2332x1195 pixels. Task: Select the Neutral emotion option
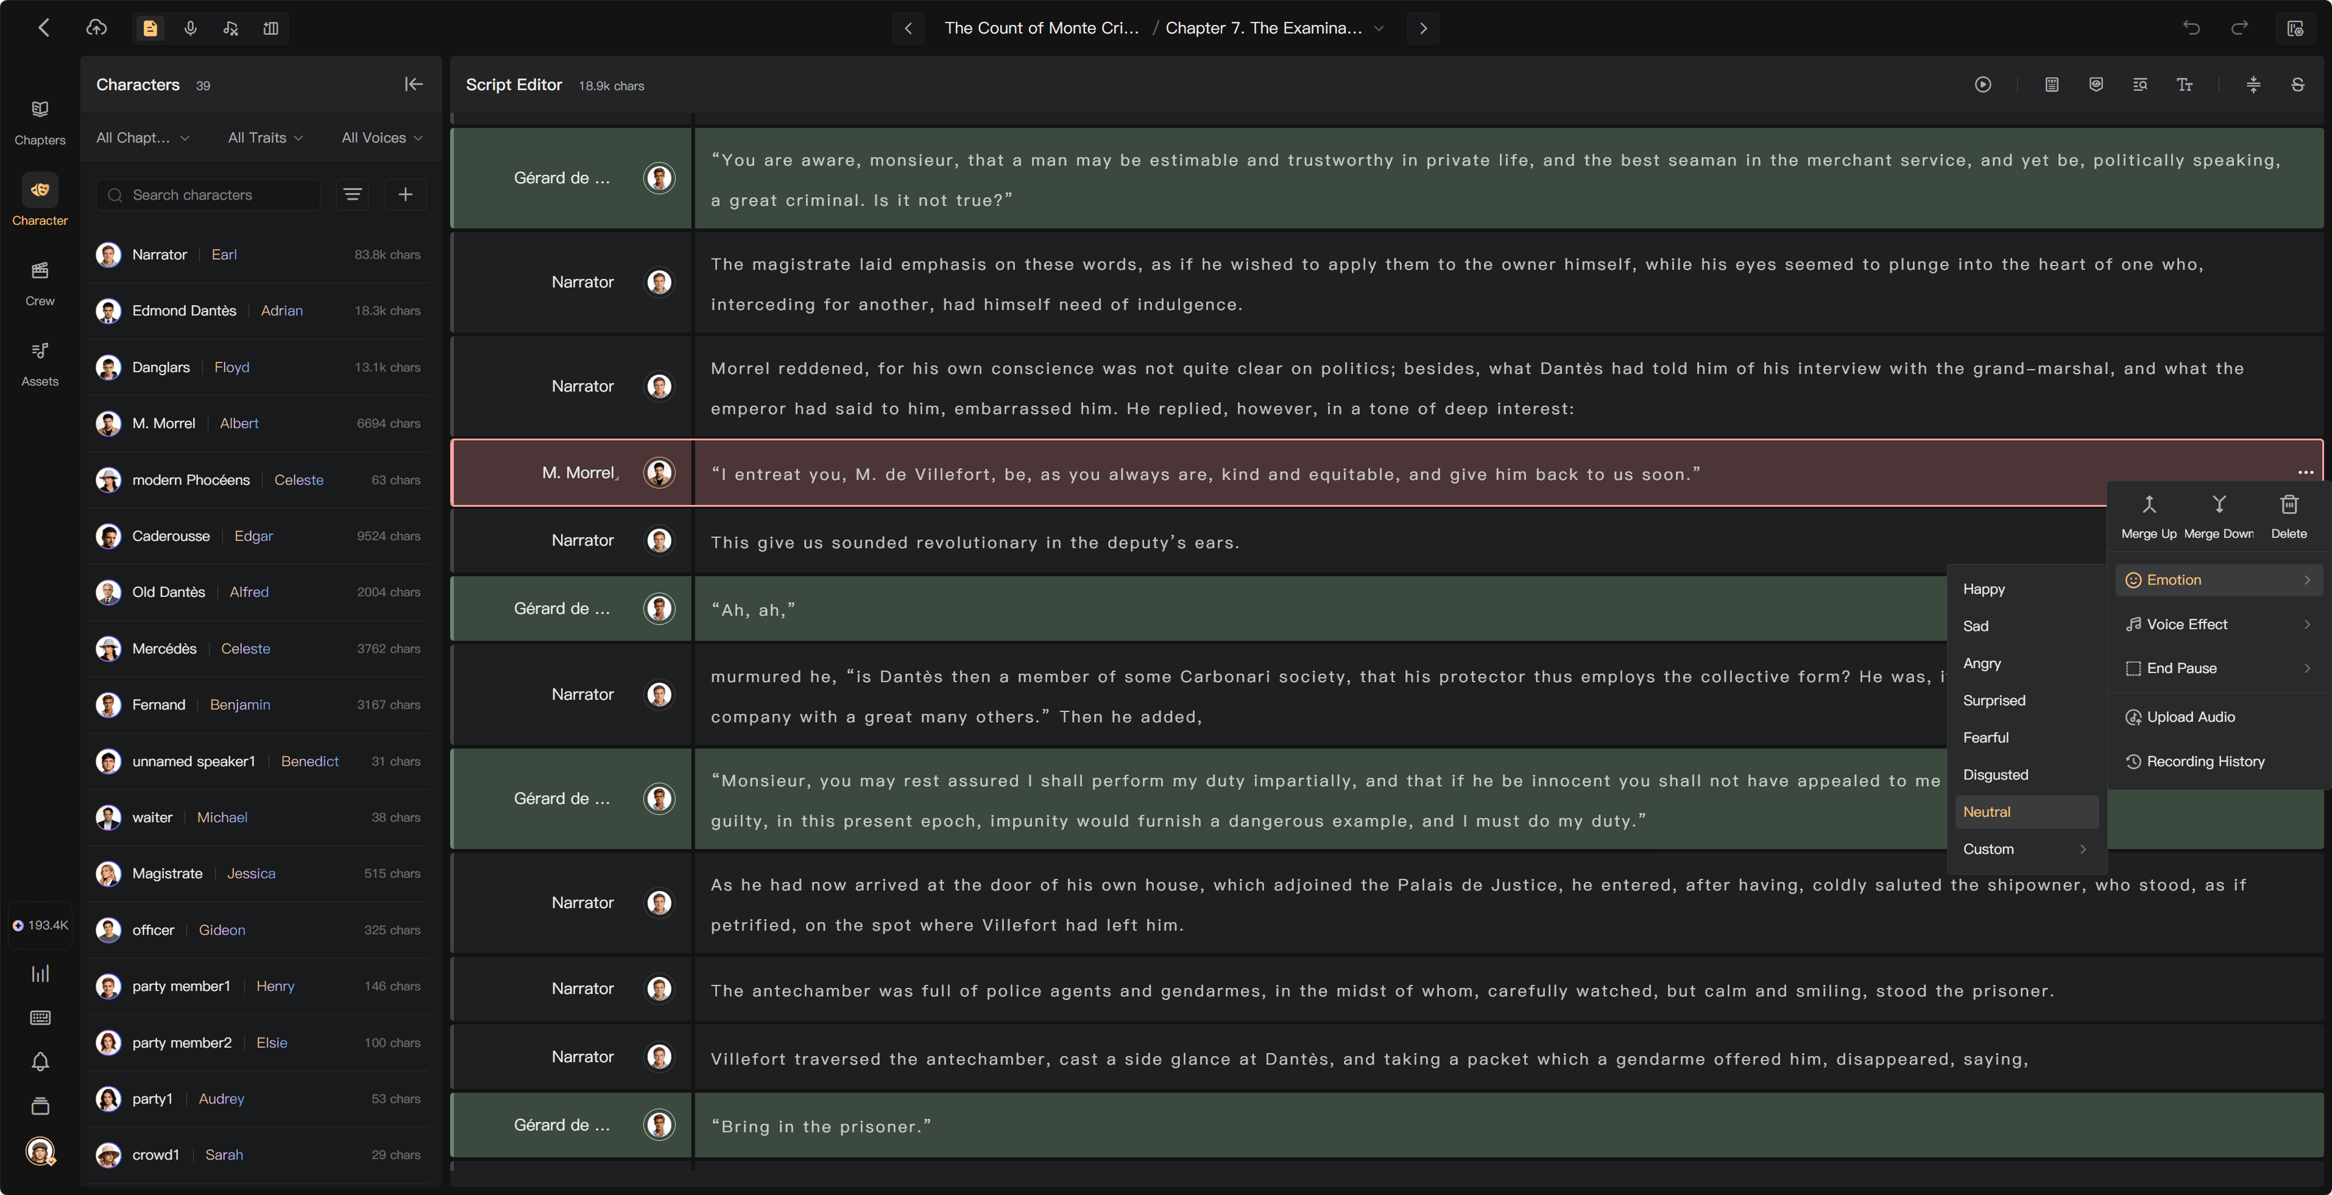2025,812
